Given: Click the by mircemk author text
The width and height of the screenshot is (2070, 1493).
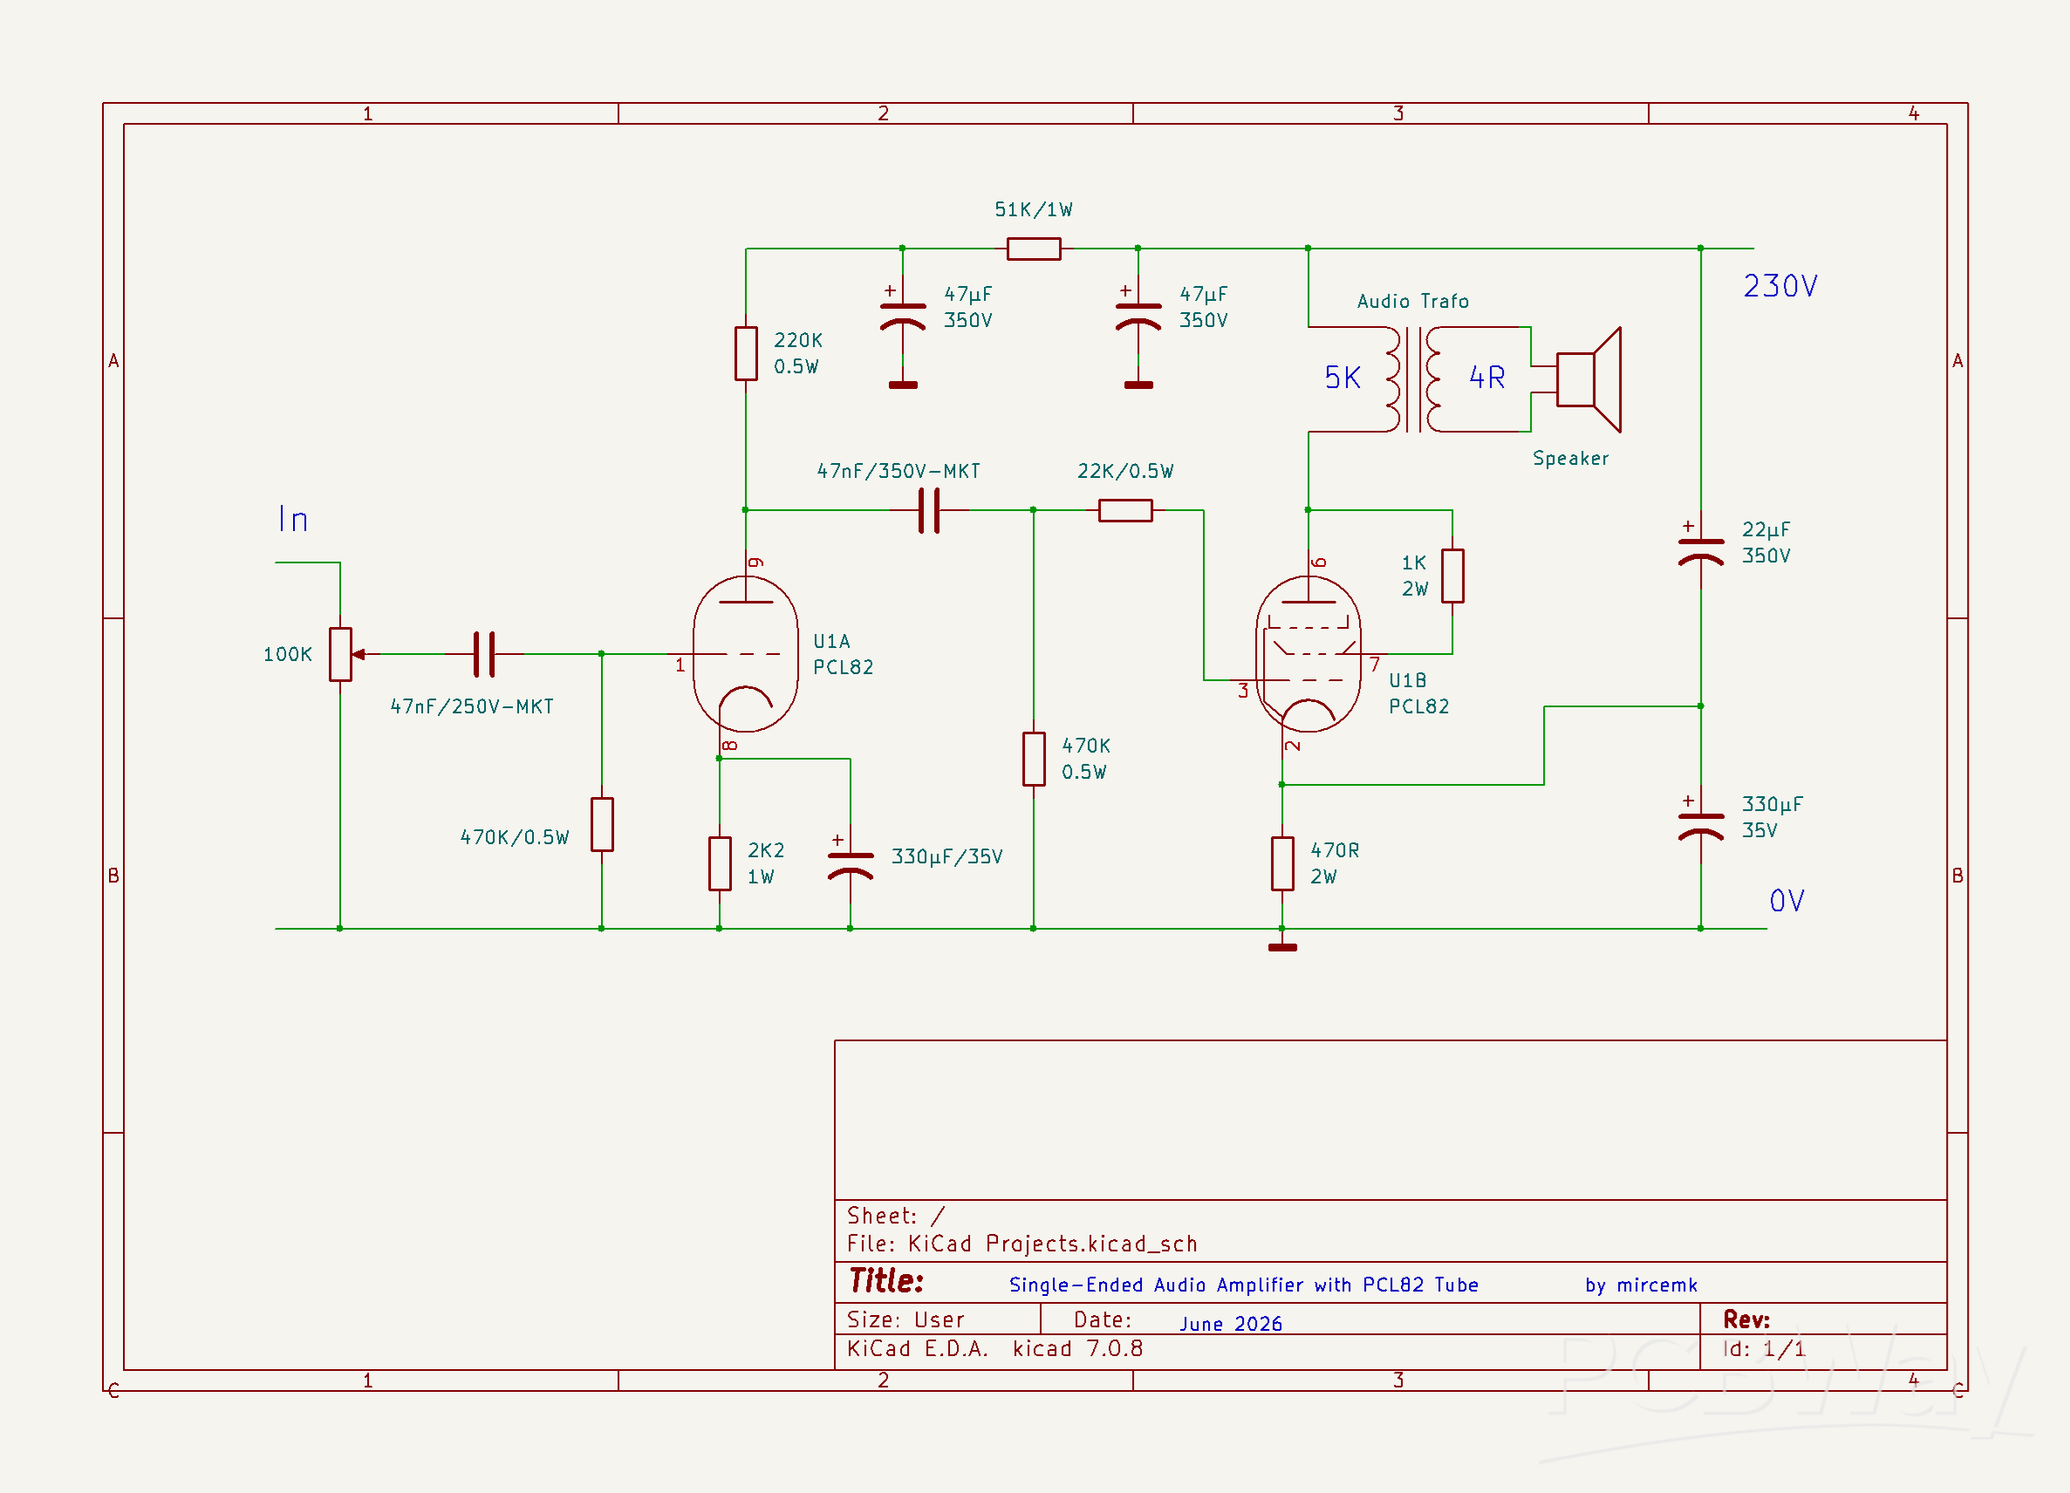Looking at the screenshot, I should click(x=1641, y=1285).
